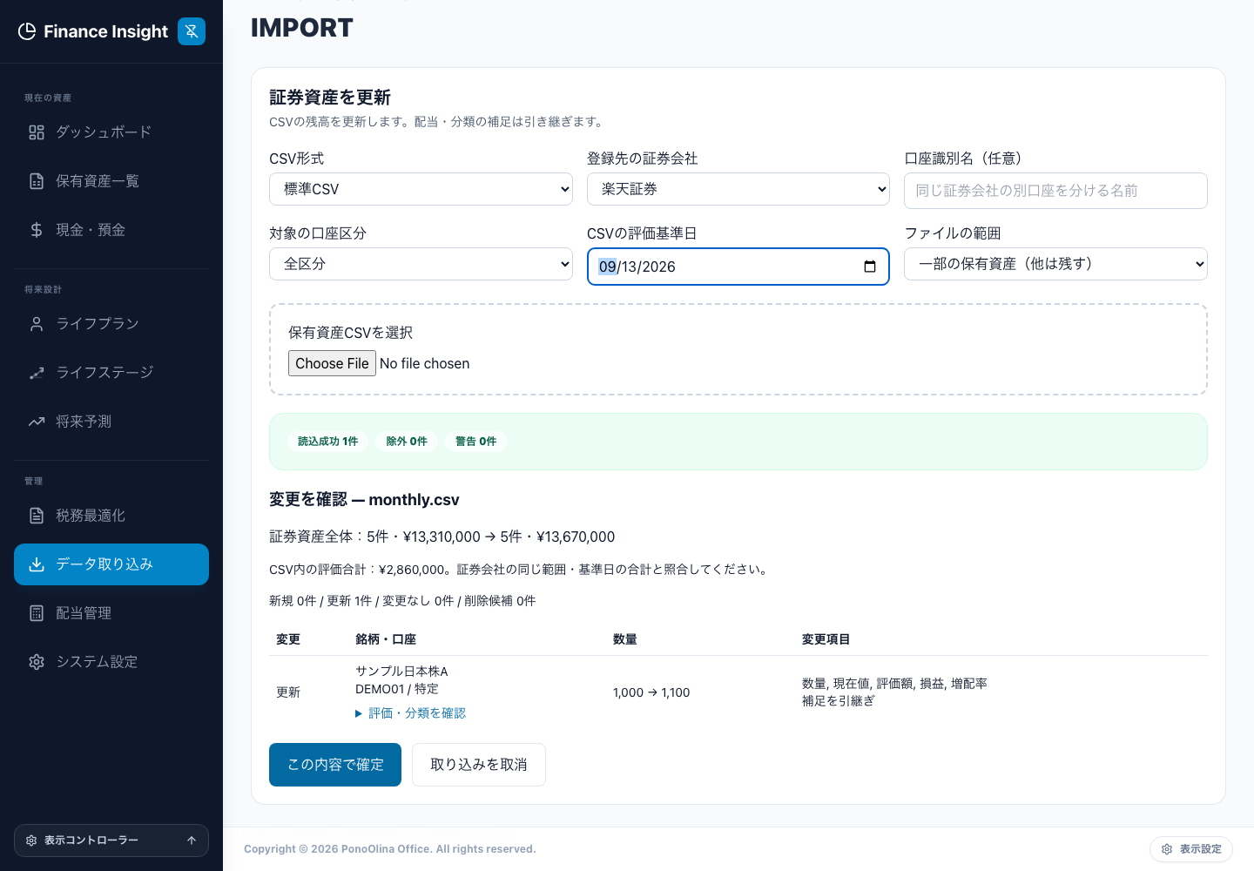Image resolution: width=1254 pixels, height=871 pixels.
Task: Cancel import with 取り込みを取消 button
Action: (479, 765)
